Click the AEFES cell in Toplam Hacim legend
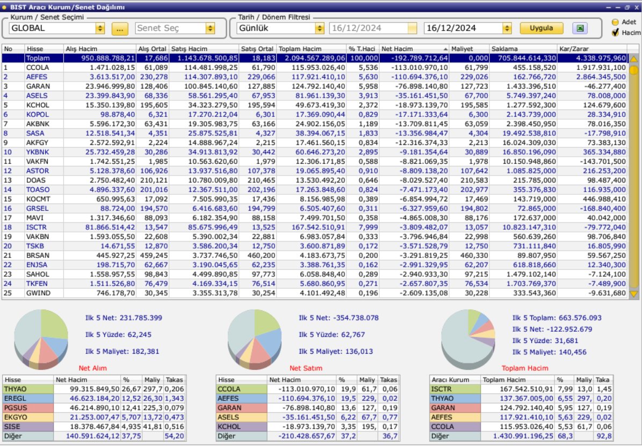The height and width of the screenshot is (446, 642). click(455, 418)
